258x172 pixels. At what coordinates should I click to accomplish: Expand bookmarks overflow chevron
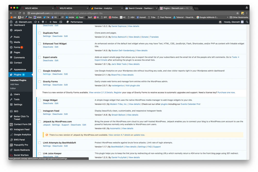click(228, 17)
